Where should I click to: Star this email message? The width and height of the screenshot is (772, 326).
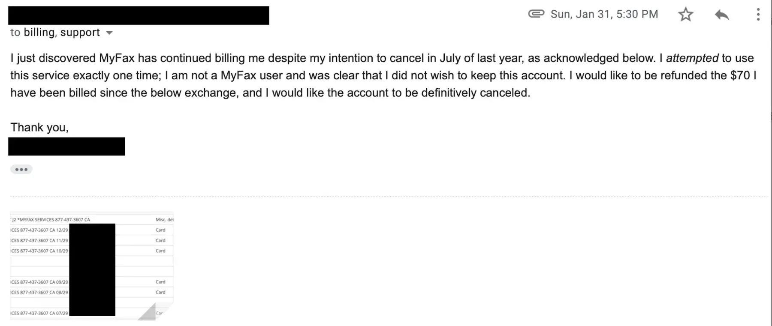point(685,15)
